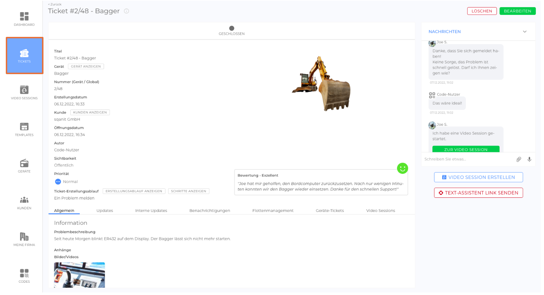This screenshot has height=295, width=544.
Task: Click the paperclip attachment icon
Action: [519, 159]
